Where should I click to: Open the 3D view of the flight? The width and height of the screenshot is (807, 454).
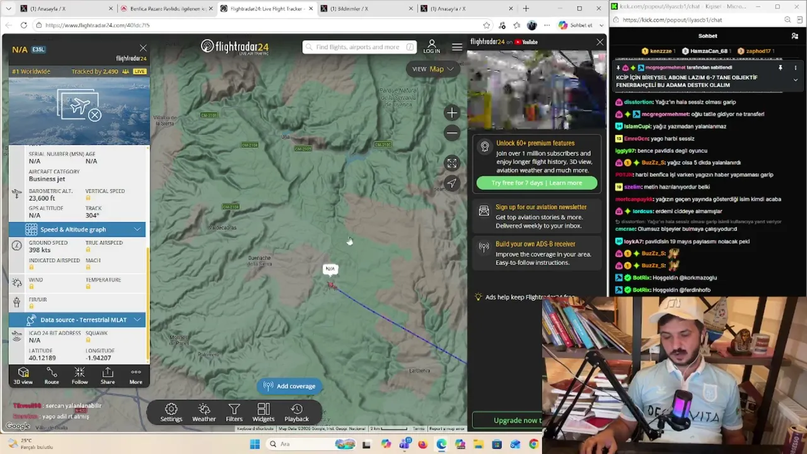23,376
